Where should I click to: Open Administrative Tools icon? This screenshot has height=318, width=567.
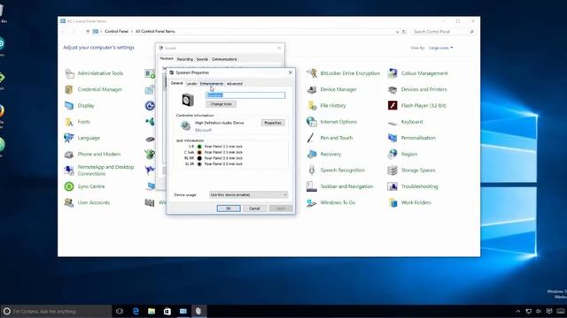(x=69, y=73)
